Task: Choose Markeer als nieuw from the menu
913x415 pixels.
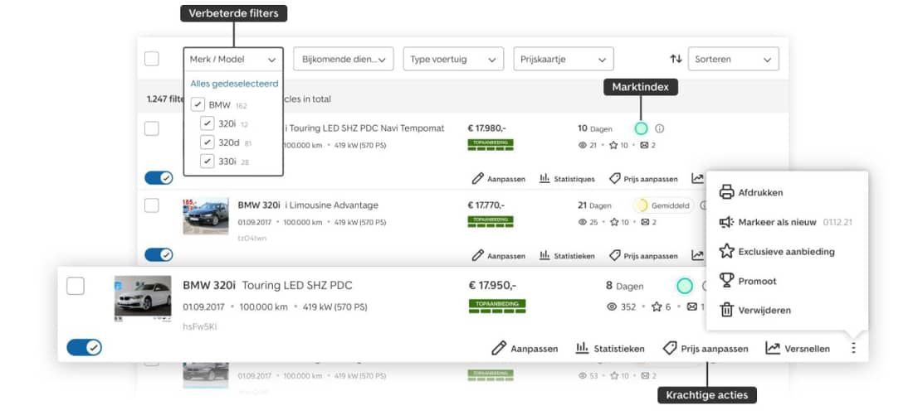Action: [786, 222]
